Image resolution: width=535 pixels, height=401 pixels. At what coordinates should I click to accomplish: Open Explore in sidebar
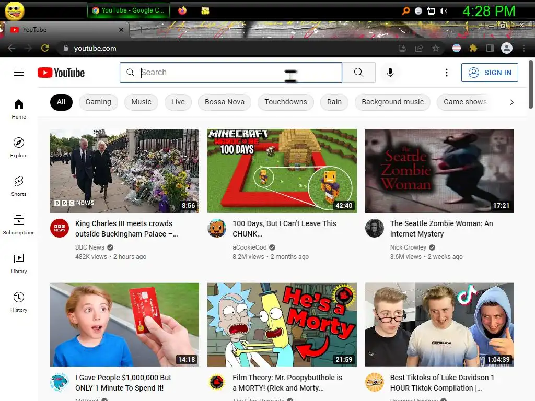pyautogui.click(x=19, y=148)
